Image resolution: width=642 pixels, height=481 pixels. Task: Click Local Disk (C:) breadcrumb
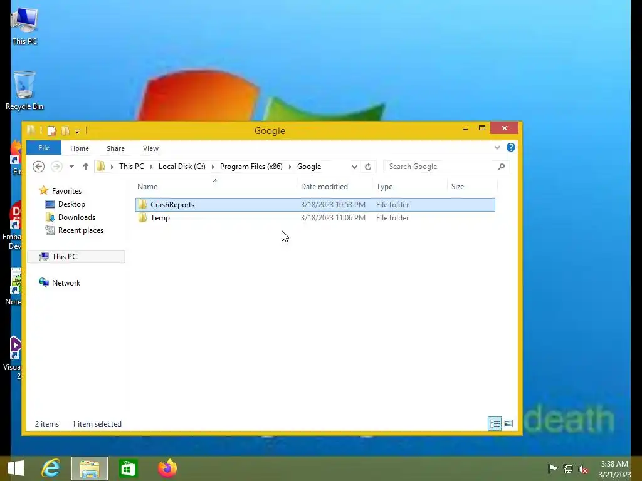[182, 167]
